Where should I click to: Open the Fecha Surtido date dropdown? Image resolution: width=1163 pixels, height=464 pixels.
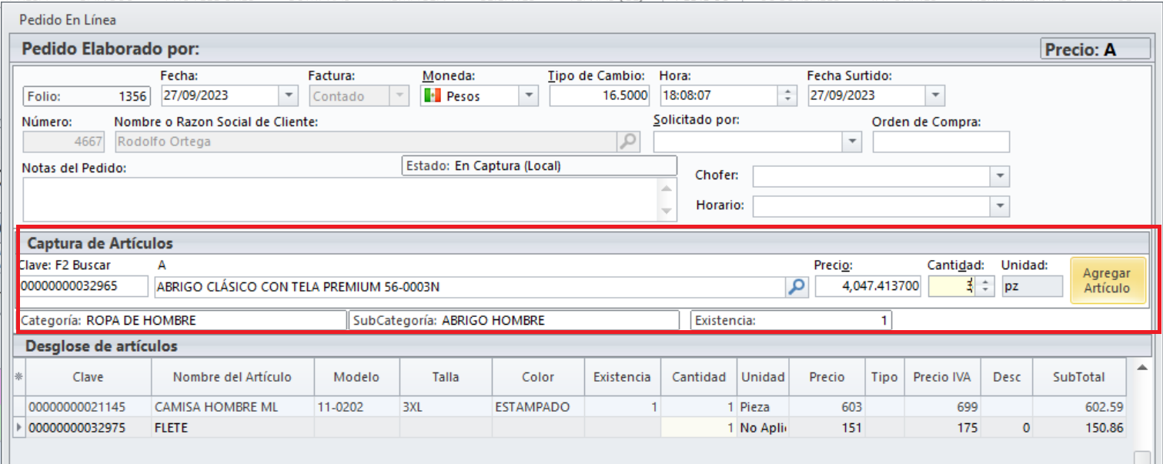click(x=934, y=96)
